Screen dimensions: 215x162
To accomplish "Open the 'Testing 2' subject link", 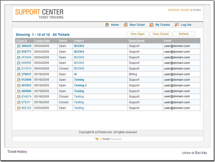I will (80, 85).
